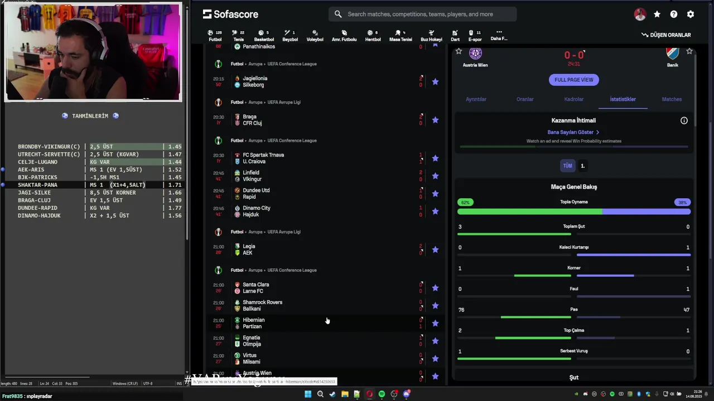Viewport: 714px width, 401px height.
Task: Switch to the Ayrıntılar tab
Action: pyautogui.click(x=476, y=99)
